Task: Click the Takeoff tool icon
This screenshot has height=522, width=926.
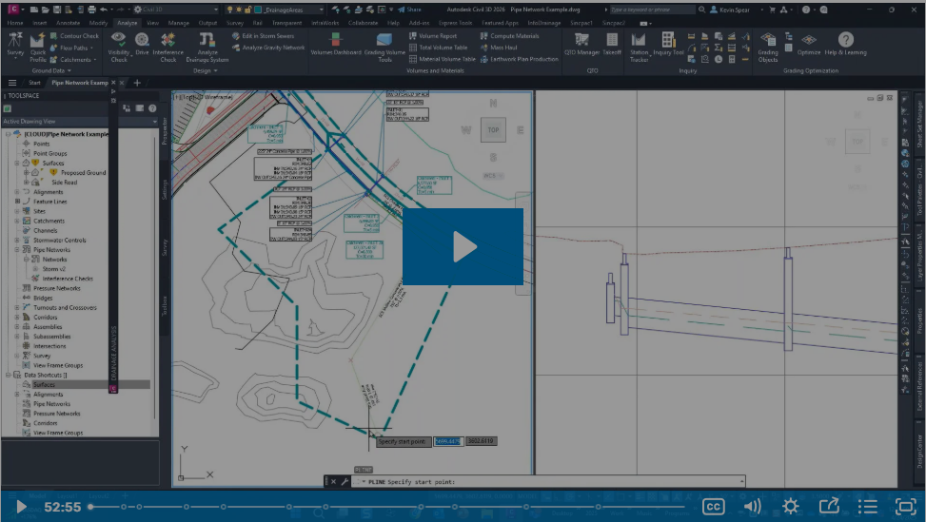Action: pyautogui.click(x=612, y=45)
